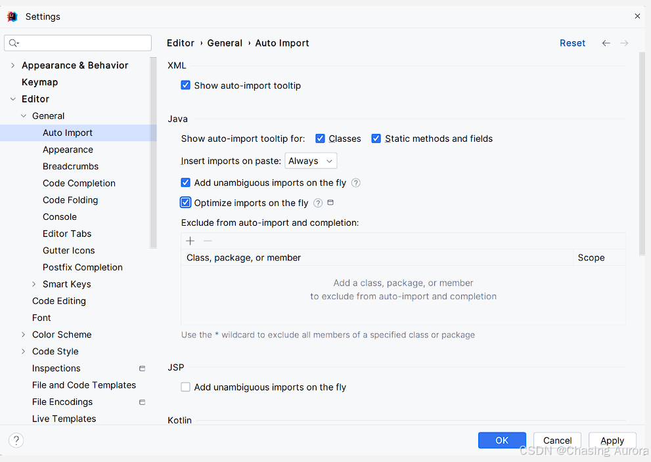Open the Insert imports on paste dropdown
The image size is (651, 462).
point(311,161)
